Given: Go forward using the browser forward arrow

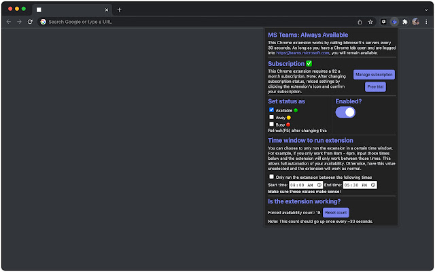Looking at the screenshot, I should [19, 22].
